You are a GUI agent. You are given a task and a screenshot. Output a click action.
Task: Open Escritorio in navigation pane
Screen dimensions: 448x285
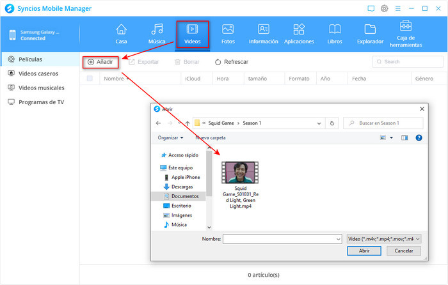tap(177, 206)
